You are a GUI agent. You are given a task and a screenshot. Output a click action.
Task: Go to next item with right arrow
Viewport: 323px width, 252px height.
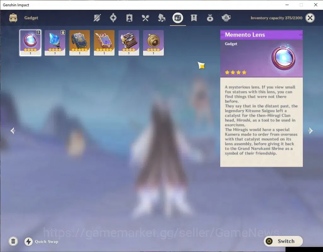[x=310, y=130]
